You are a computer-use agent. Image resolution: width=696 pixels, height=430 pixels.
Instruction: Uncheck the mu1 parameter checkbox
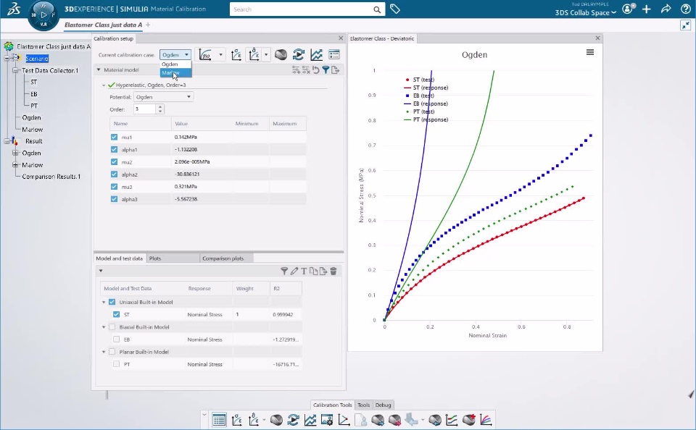click(x=114, y=137)
